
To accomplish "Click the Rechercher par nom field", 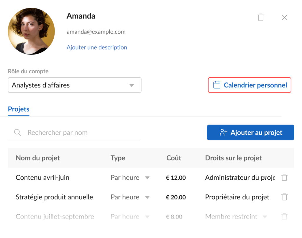I will tap(74, 133).
